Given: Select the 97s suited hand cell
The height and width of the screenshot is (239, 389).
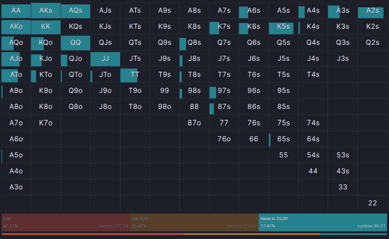Looking at the screenshot, I should pyautogui.click(x=224, y=91).
